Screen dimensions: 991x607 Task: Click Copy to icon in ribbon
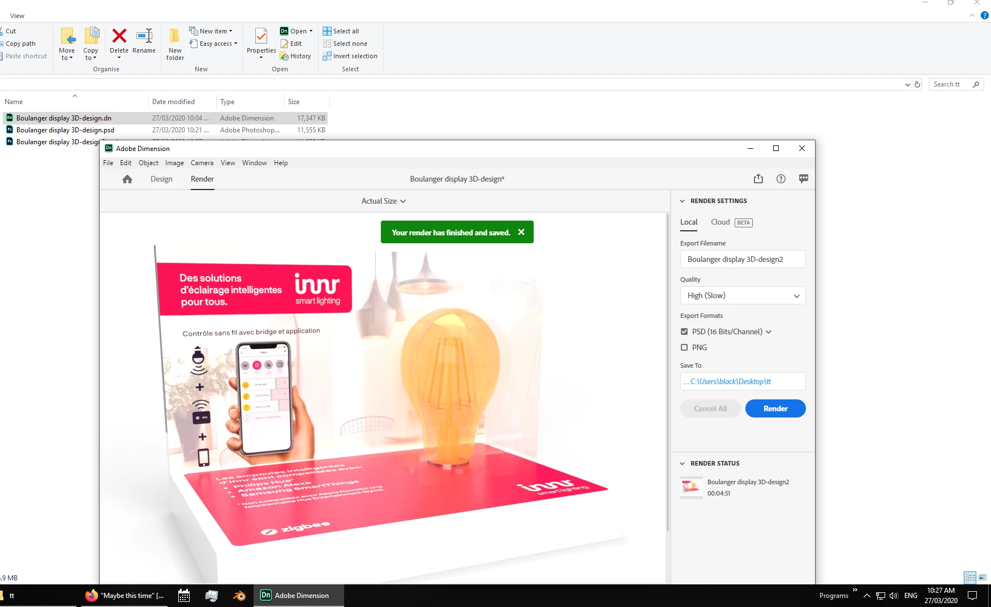(91, 44)
